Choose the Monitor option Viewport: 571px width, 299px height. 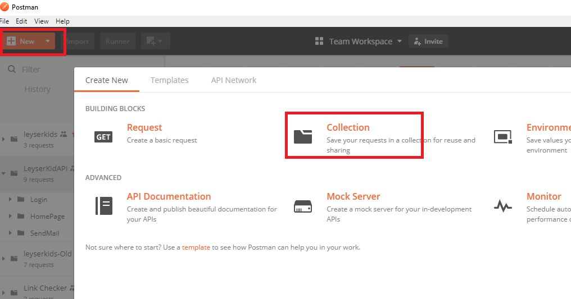(x=543, y=196)
